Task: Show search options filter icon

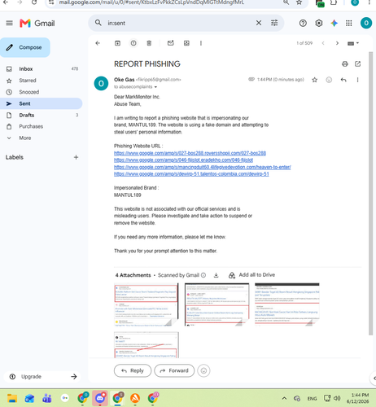Action: coord(274,23)
